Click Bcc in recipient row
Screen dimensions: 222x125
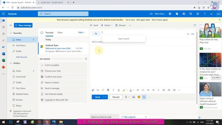[193, 34]
